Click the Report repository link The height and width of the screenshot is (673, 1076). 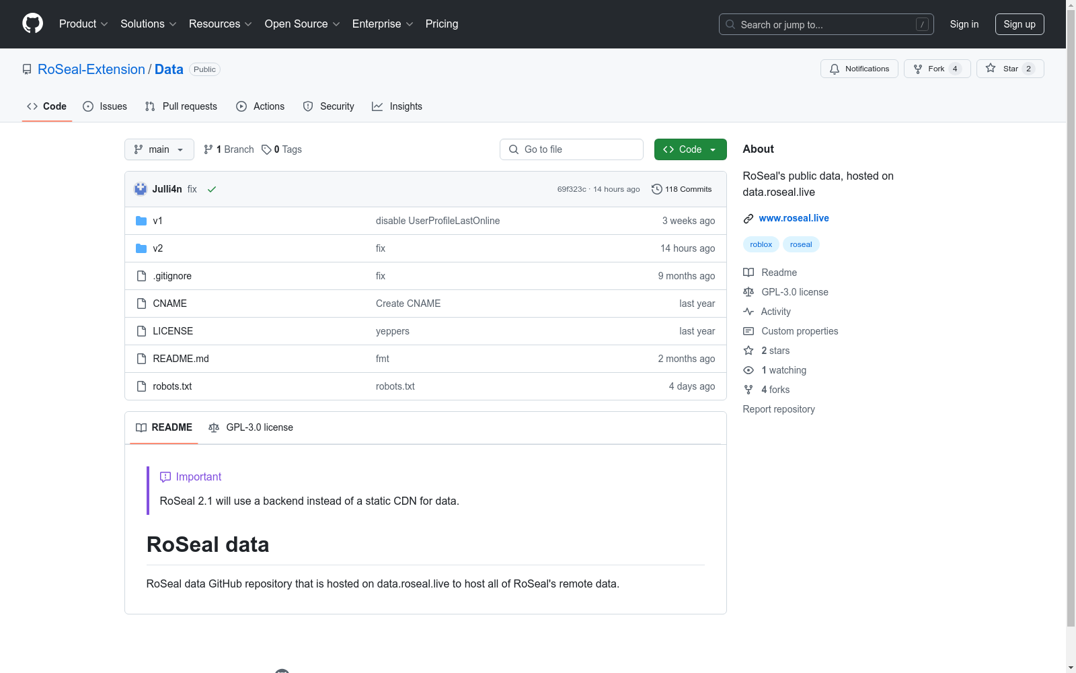(779, 409)
